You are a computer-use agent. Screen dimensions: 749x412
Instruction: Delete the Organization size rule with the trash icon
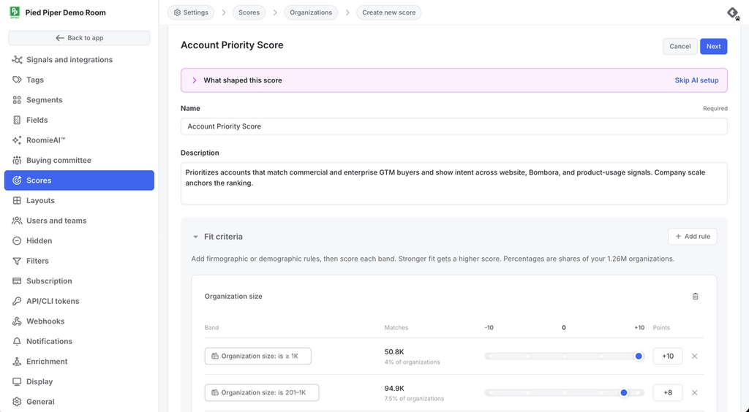coord(695,296)
